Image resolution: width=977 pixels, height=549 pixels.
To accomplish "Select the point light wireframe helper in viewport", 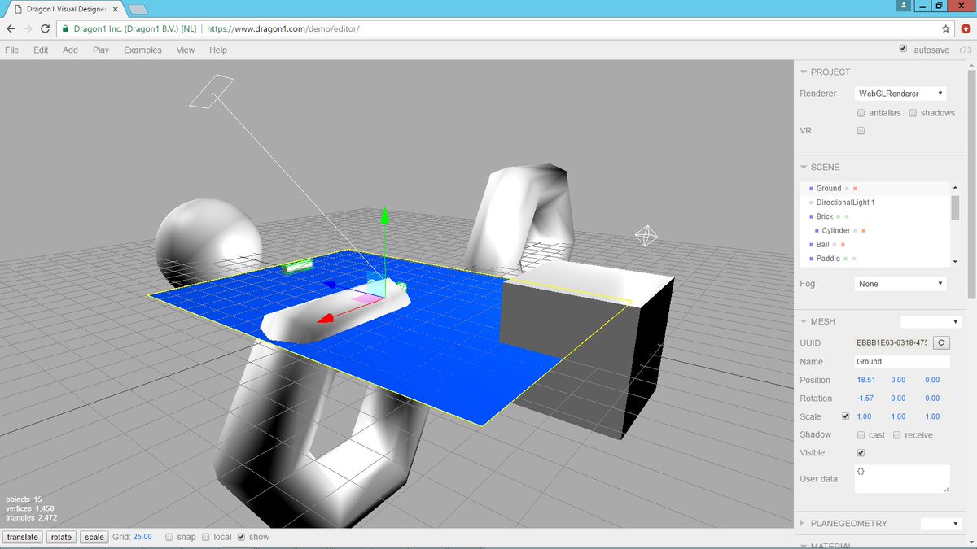I will pyautogui.click(x=646, y=236).
